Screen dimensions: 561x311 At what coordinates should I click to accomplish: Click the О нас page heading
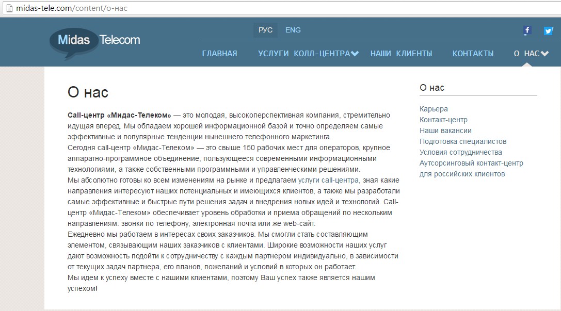[88, 92]
